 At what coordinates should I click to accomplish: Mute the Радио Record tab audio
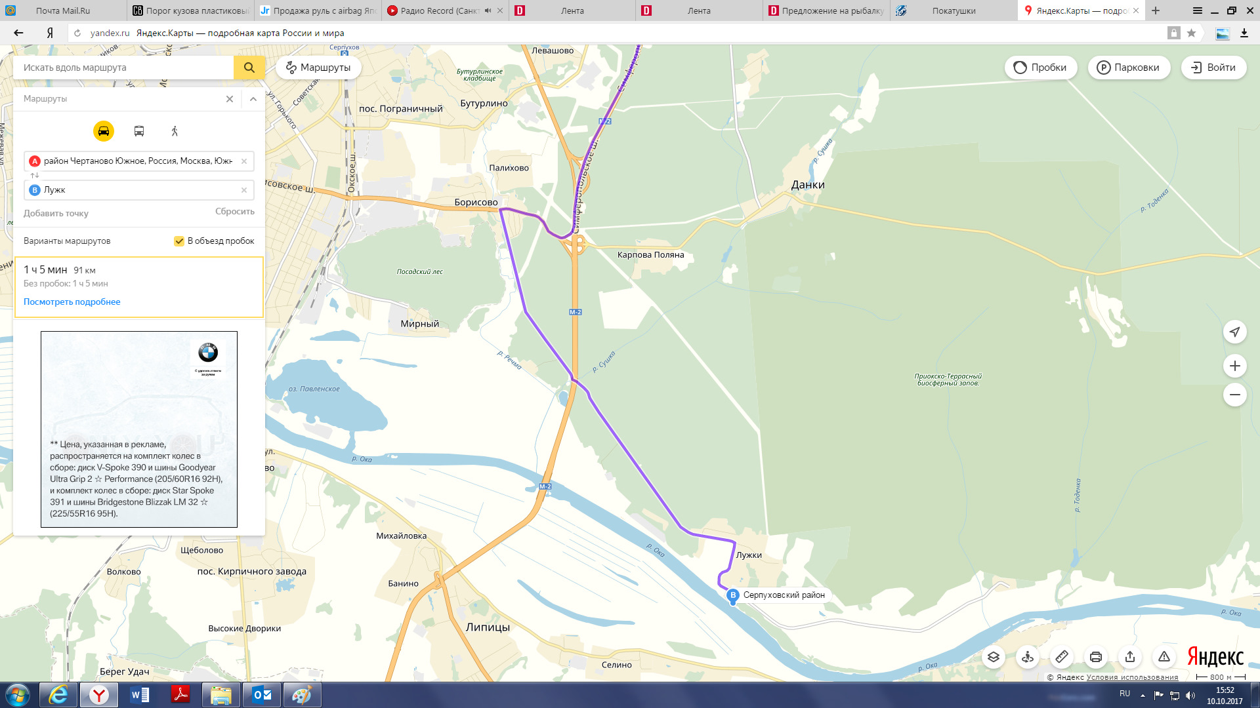tap(488, 10)
